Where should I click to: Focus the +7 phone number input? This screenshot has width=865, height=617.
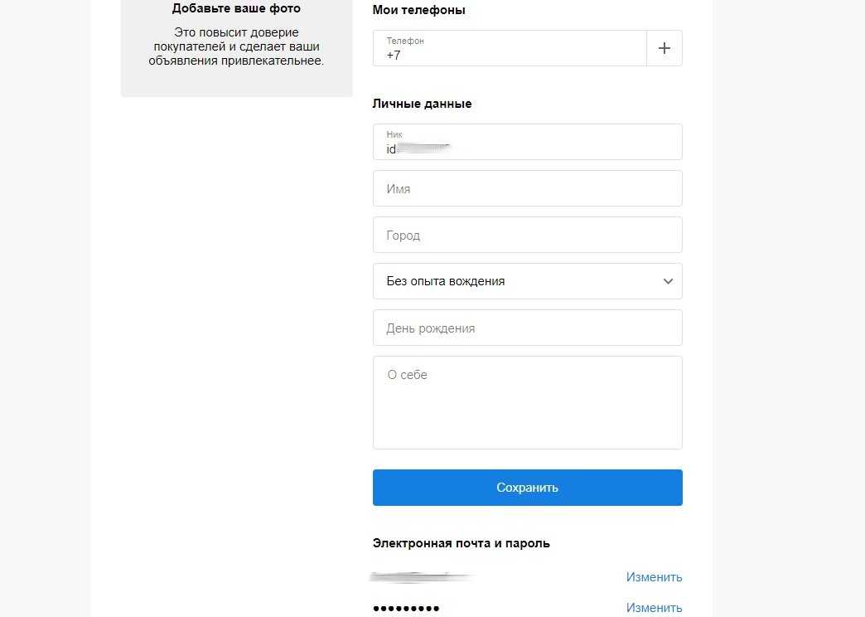[510, 56]
